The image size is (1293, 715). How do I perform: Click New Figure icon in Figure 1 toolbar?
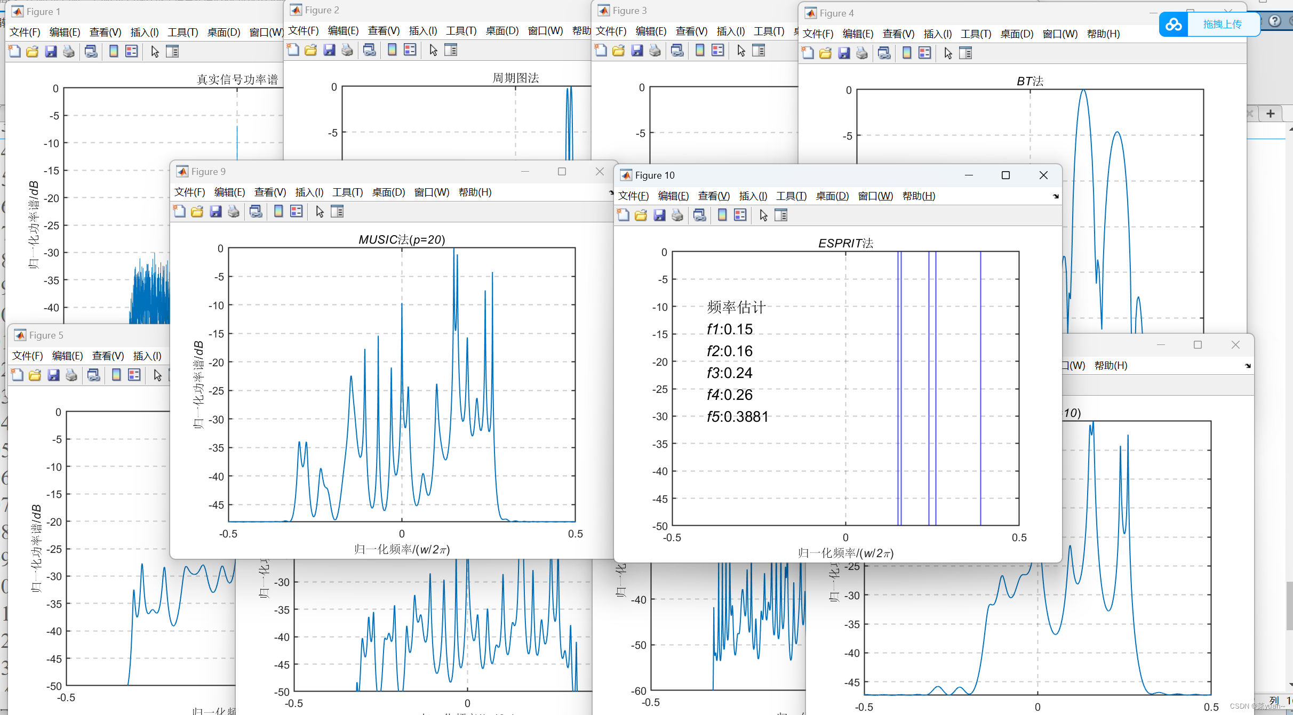(x=15, y=52)
